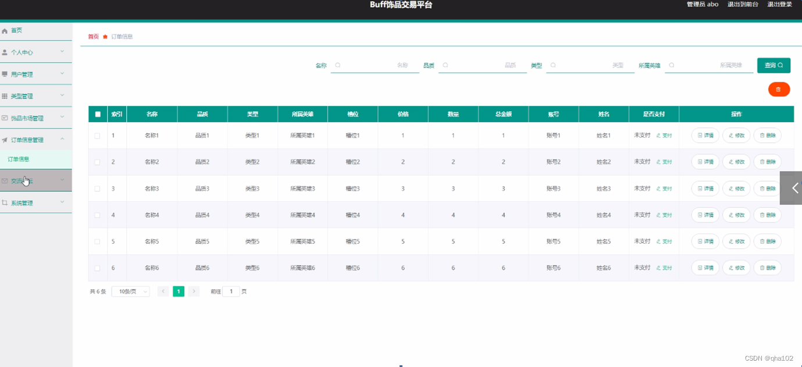Open the 10条/页 page-size dropdown
802x367 pixels.
coord(130,291)
